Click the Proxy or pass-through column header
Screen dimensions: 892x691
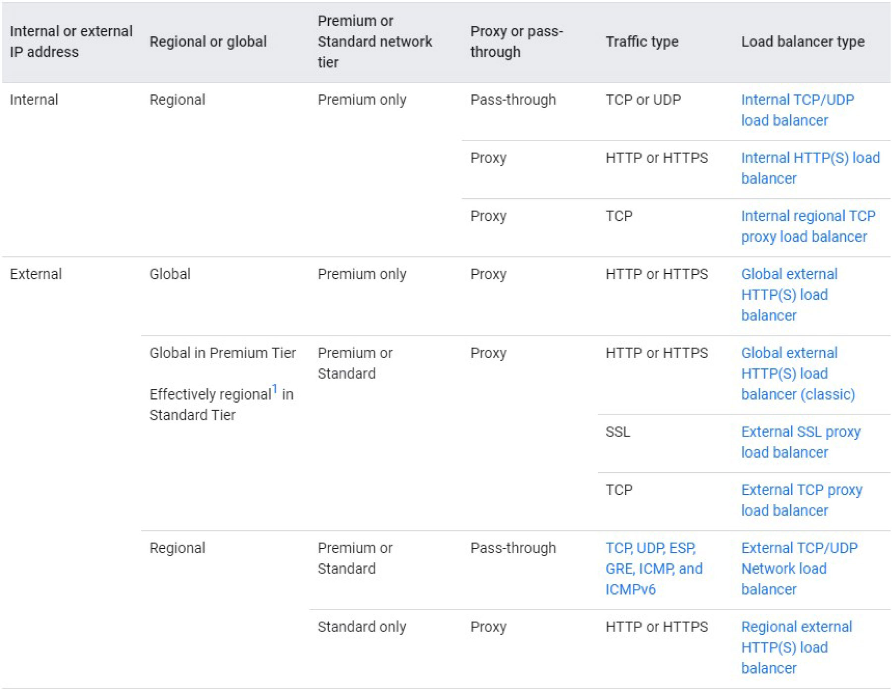coord(516,42)
